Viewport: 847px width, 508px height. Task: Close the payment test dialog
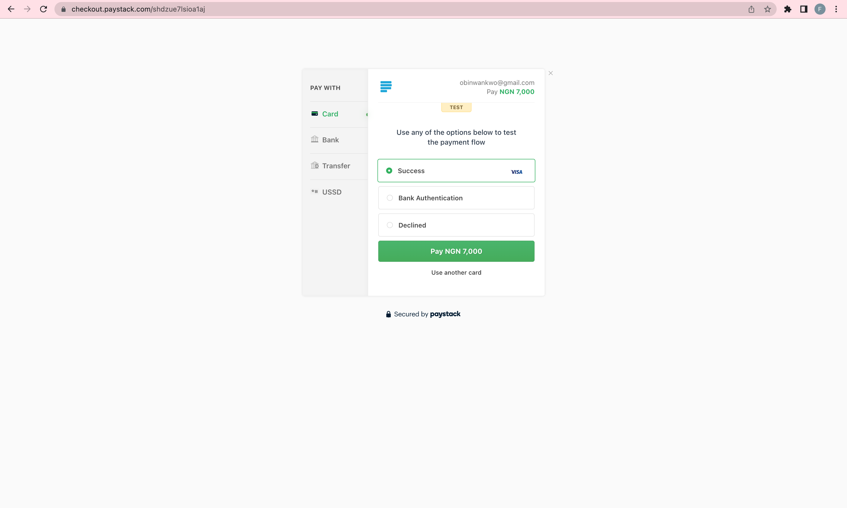[550, 73]
